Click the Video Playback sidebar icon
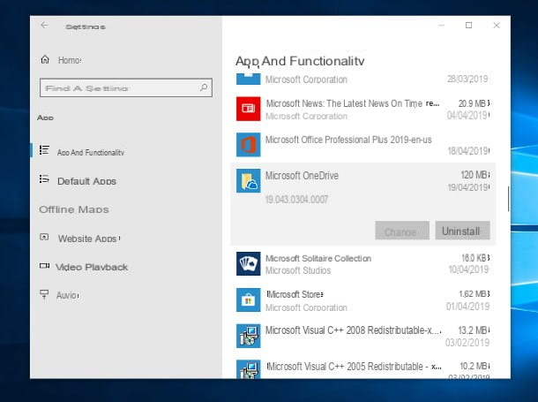This screenshot has width=538, height=402. (44, 266)
